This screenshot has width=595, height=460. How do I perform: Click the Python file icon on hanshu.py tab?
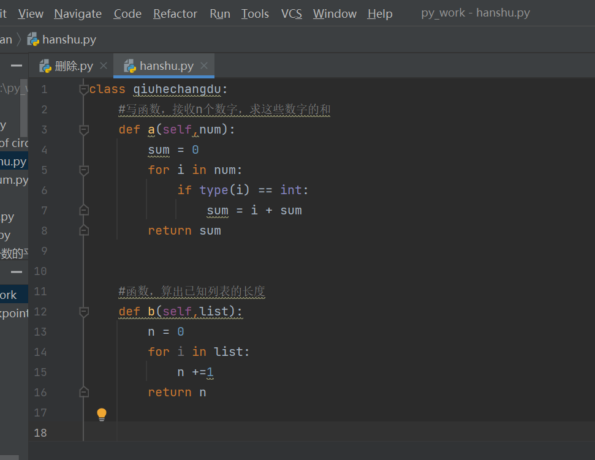pyautogui.click(x=130, y=66)
